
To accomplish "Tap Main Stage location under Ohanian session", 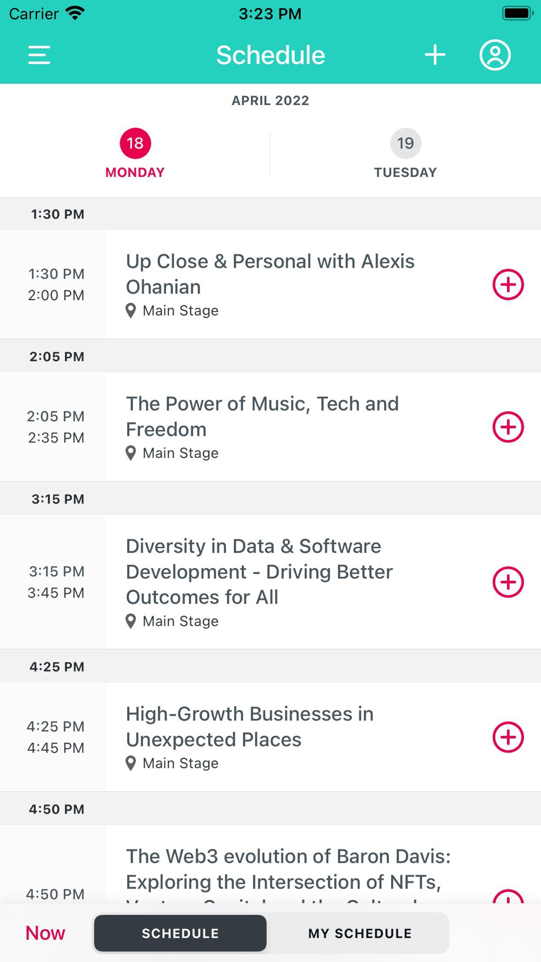I will click(x=172, y=311).
